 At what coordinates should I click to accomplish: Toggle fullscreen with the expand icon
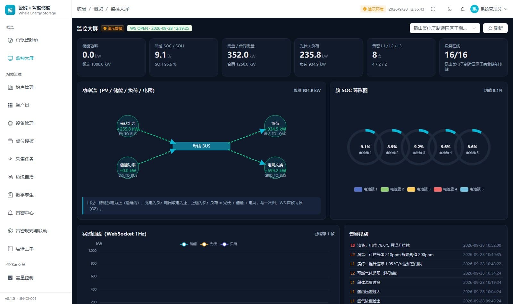pyautogui.click(x=433, y=9)
